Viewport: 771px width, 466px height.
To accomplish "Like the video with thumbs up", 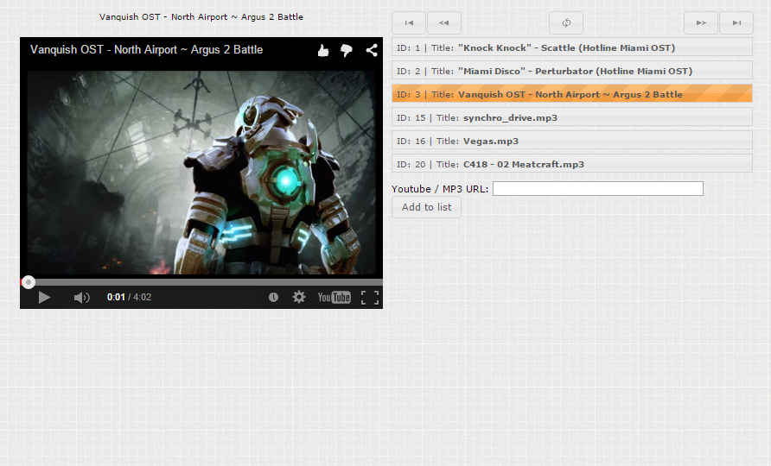I will point(323,50).
